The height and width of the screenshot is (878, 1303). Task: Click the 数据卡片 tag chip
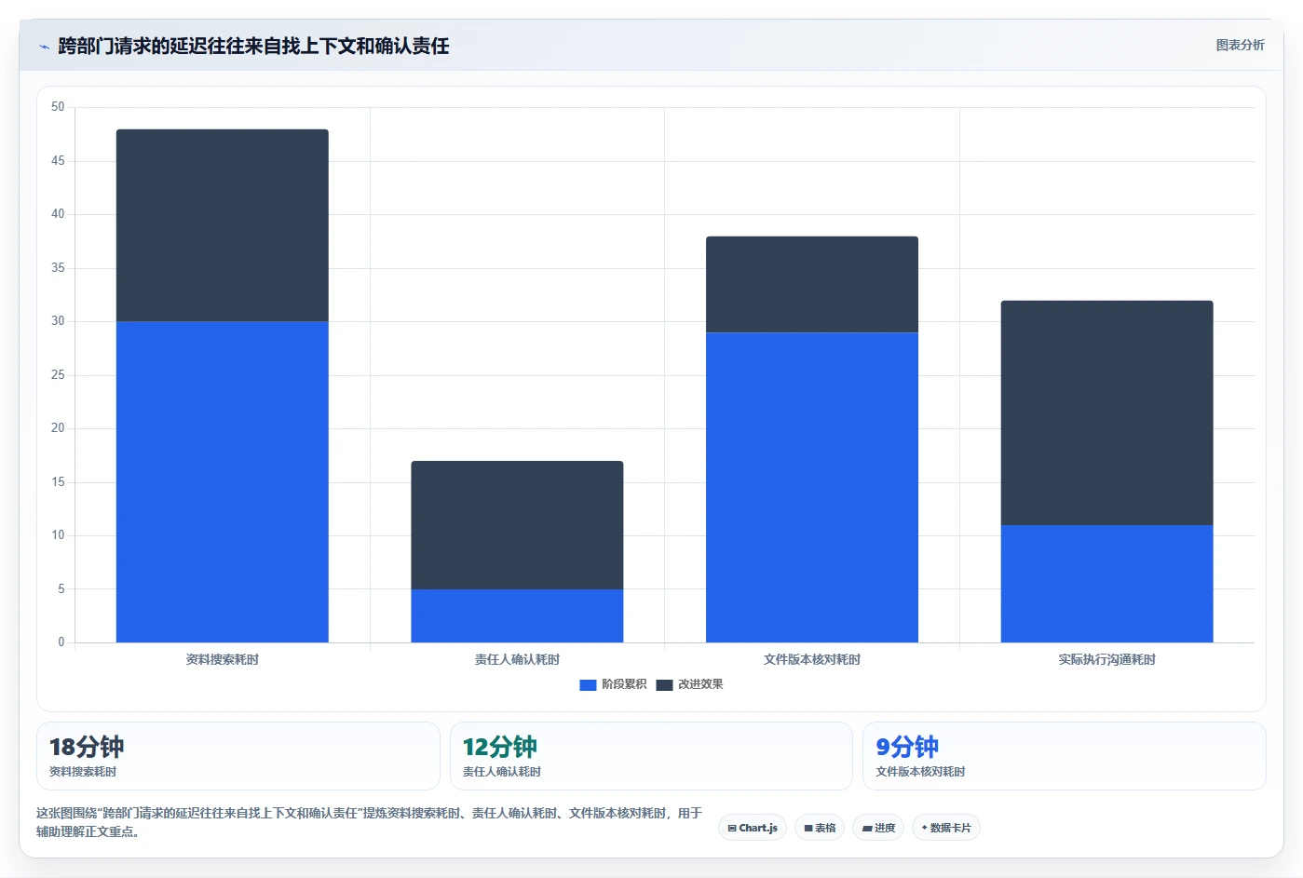946,828
